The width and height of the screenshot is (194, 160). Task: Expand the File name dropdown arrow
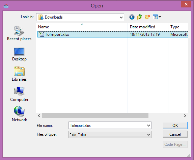(x=148, y=126)
